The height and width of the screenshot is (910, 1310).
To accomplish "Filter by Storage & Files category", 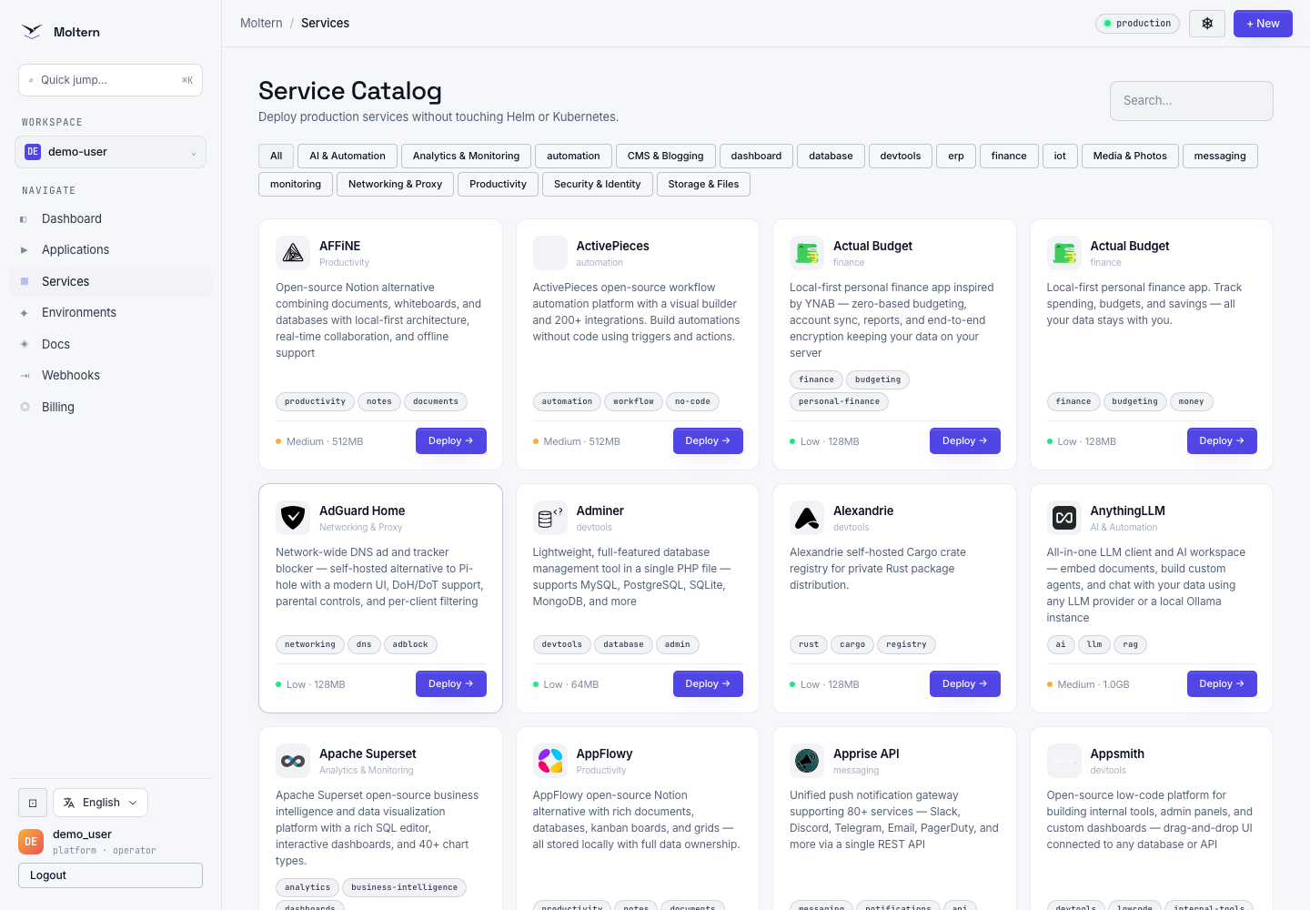I will click(703, 185).
